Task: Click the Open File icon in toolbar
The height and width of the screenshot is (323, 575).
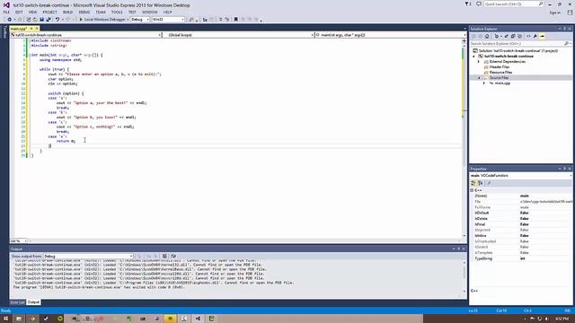Action: tap(34, 20)
